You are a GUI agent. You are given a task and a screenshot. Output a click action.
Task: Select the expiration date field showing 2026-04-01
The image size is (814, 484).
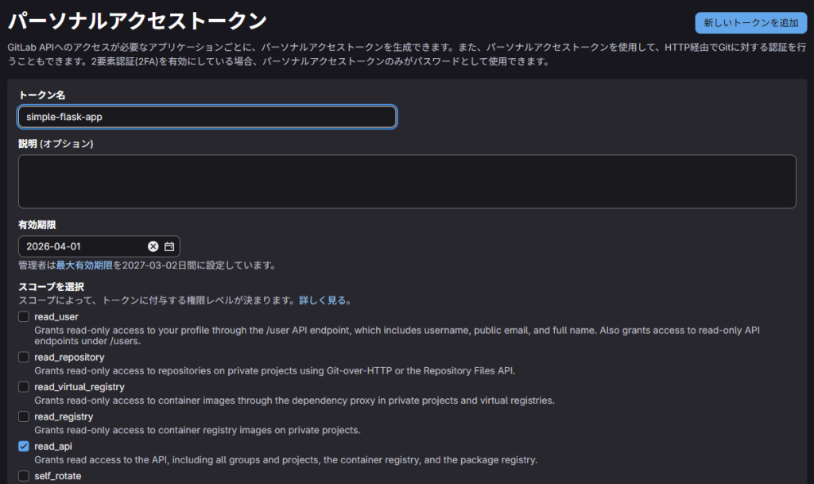(83, 246)
